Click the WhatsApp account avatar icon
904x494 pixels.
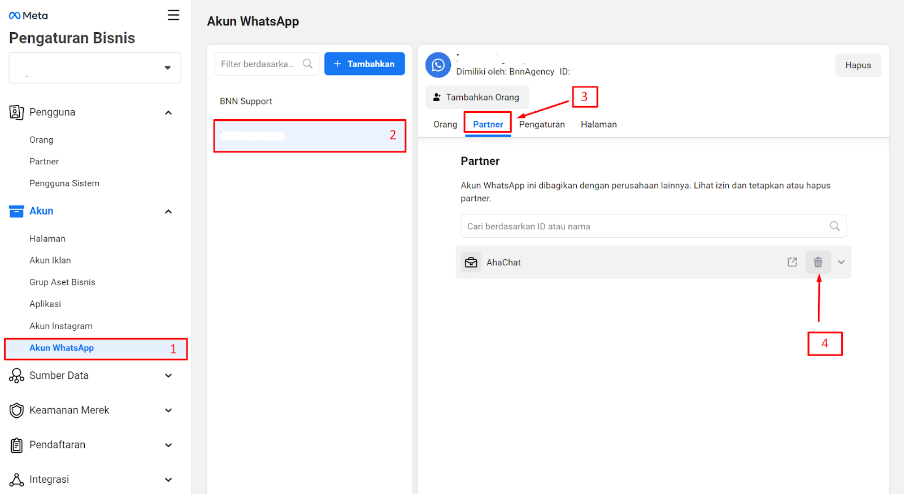click(x=438, y=65)
